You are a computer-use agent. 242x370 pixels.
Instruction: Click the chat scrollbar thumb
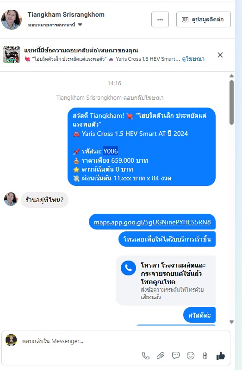tap(231, 102)
